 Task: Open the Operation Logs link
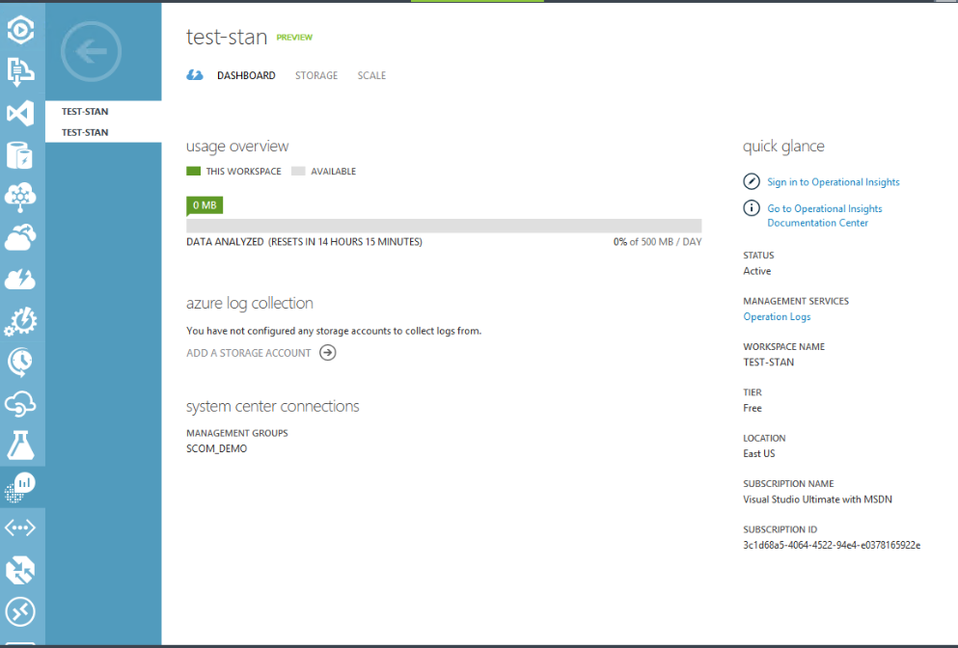click(777, 317)
